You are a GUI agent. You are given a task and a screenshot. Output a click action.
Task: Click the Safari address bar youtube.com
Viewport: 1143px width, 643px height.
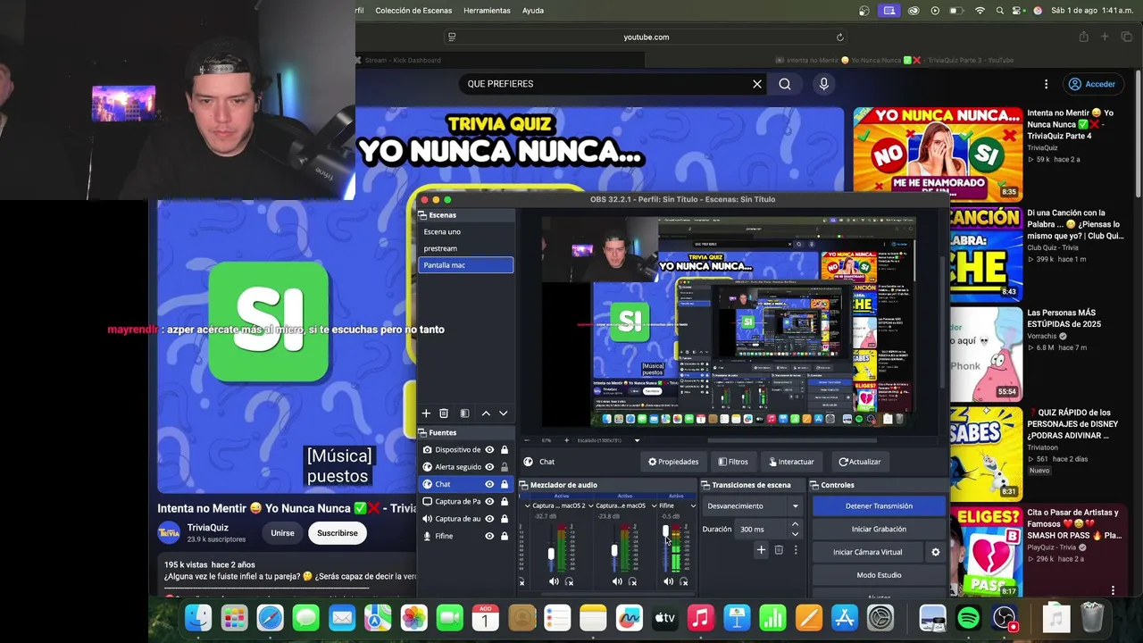646,37
